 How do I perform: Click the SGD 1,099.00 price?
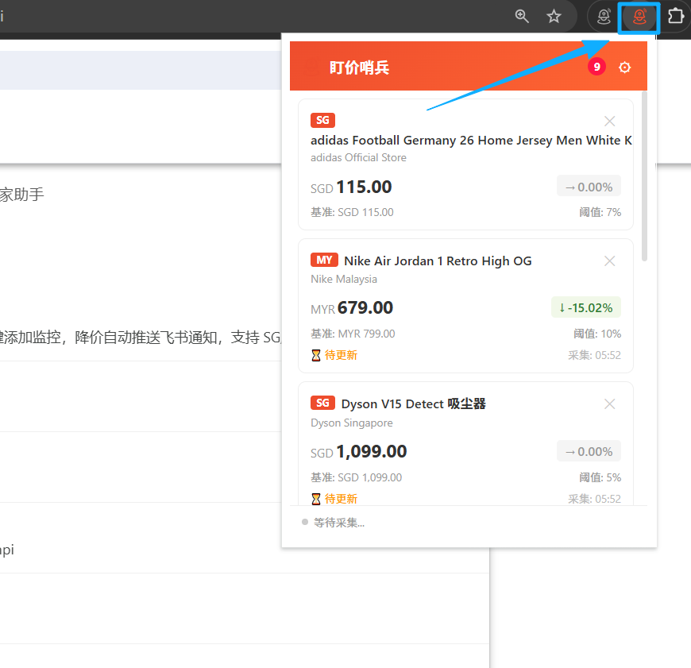pyautogui.click(x=359, y=452)
